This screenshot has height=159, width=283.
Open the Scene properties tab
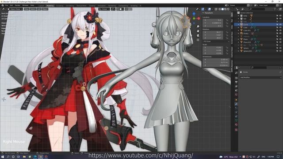click(x=236, y=91)
